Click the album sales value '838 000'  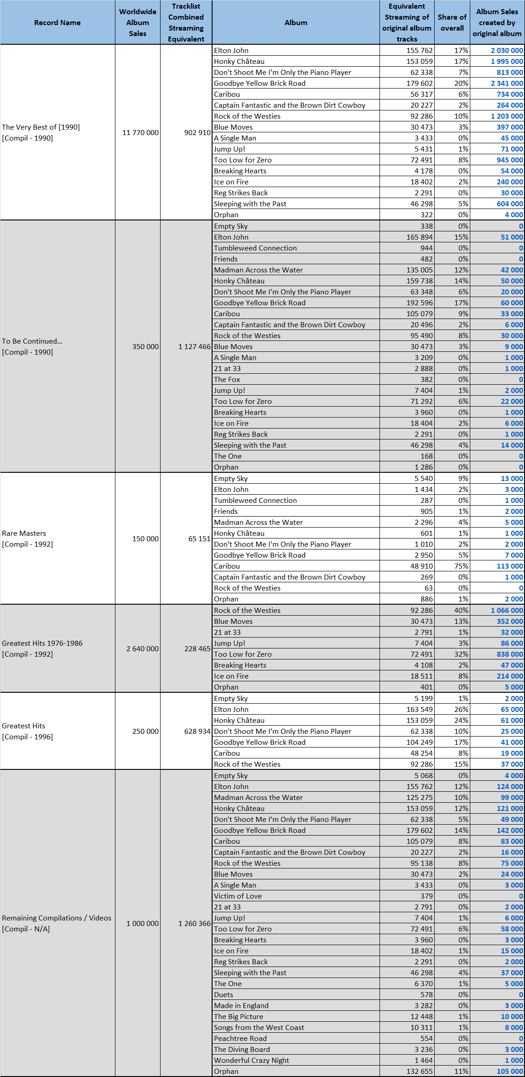coord(510,654)
